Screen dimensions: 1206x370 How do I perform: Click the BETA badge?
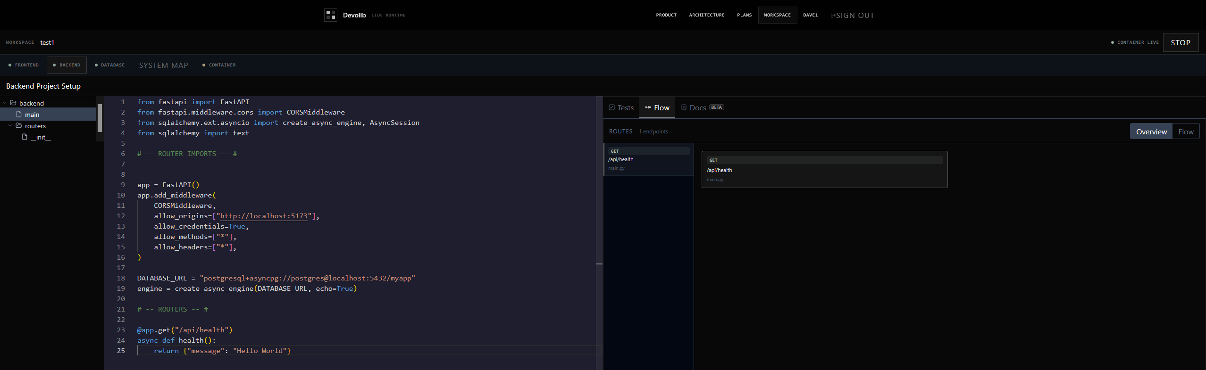pyautogui.click(x=717, y=107)
